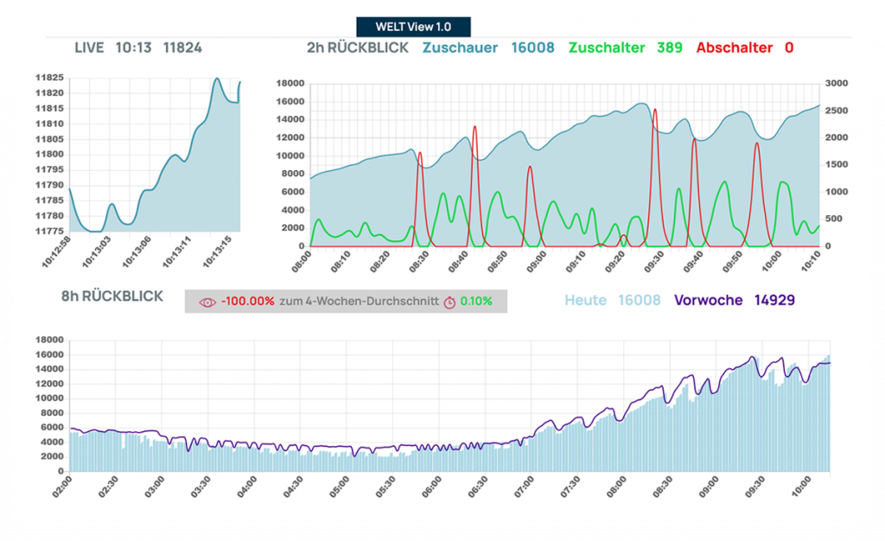The width and height of the screenshot is (885, 541).
Task: Click the Zuschauer value 16008 in header
Action: tap(532, 48)
